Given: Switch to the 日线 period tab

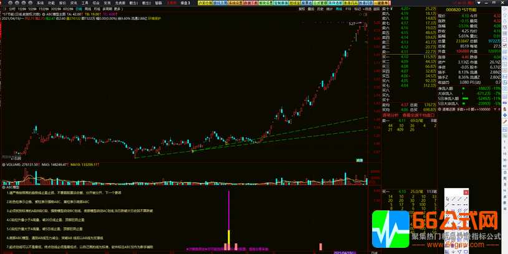Looking at the screenshot, I should click(80, 10).
